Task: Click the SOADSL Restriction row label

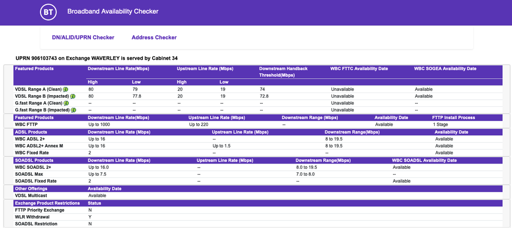Action: pos(36,224)
